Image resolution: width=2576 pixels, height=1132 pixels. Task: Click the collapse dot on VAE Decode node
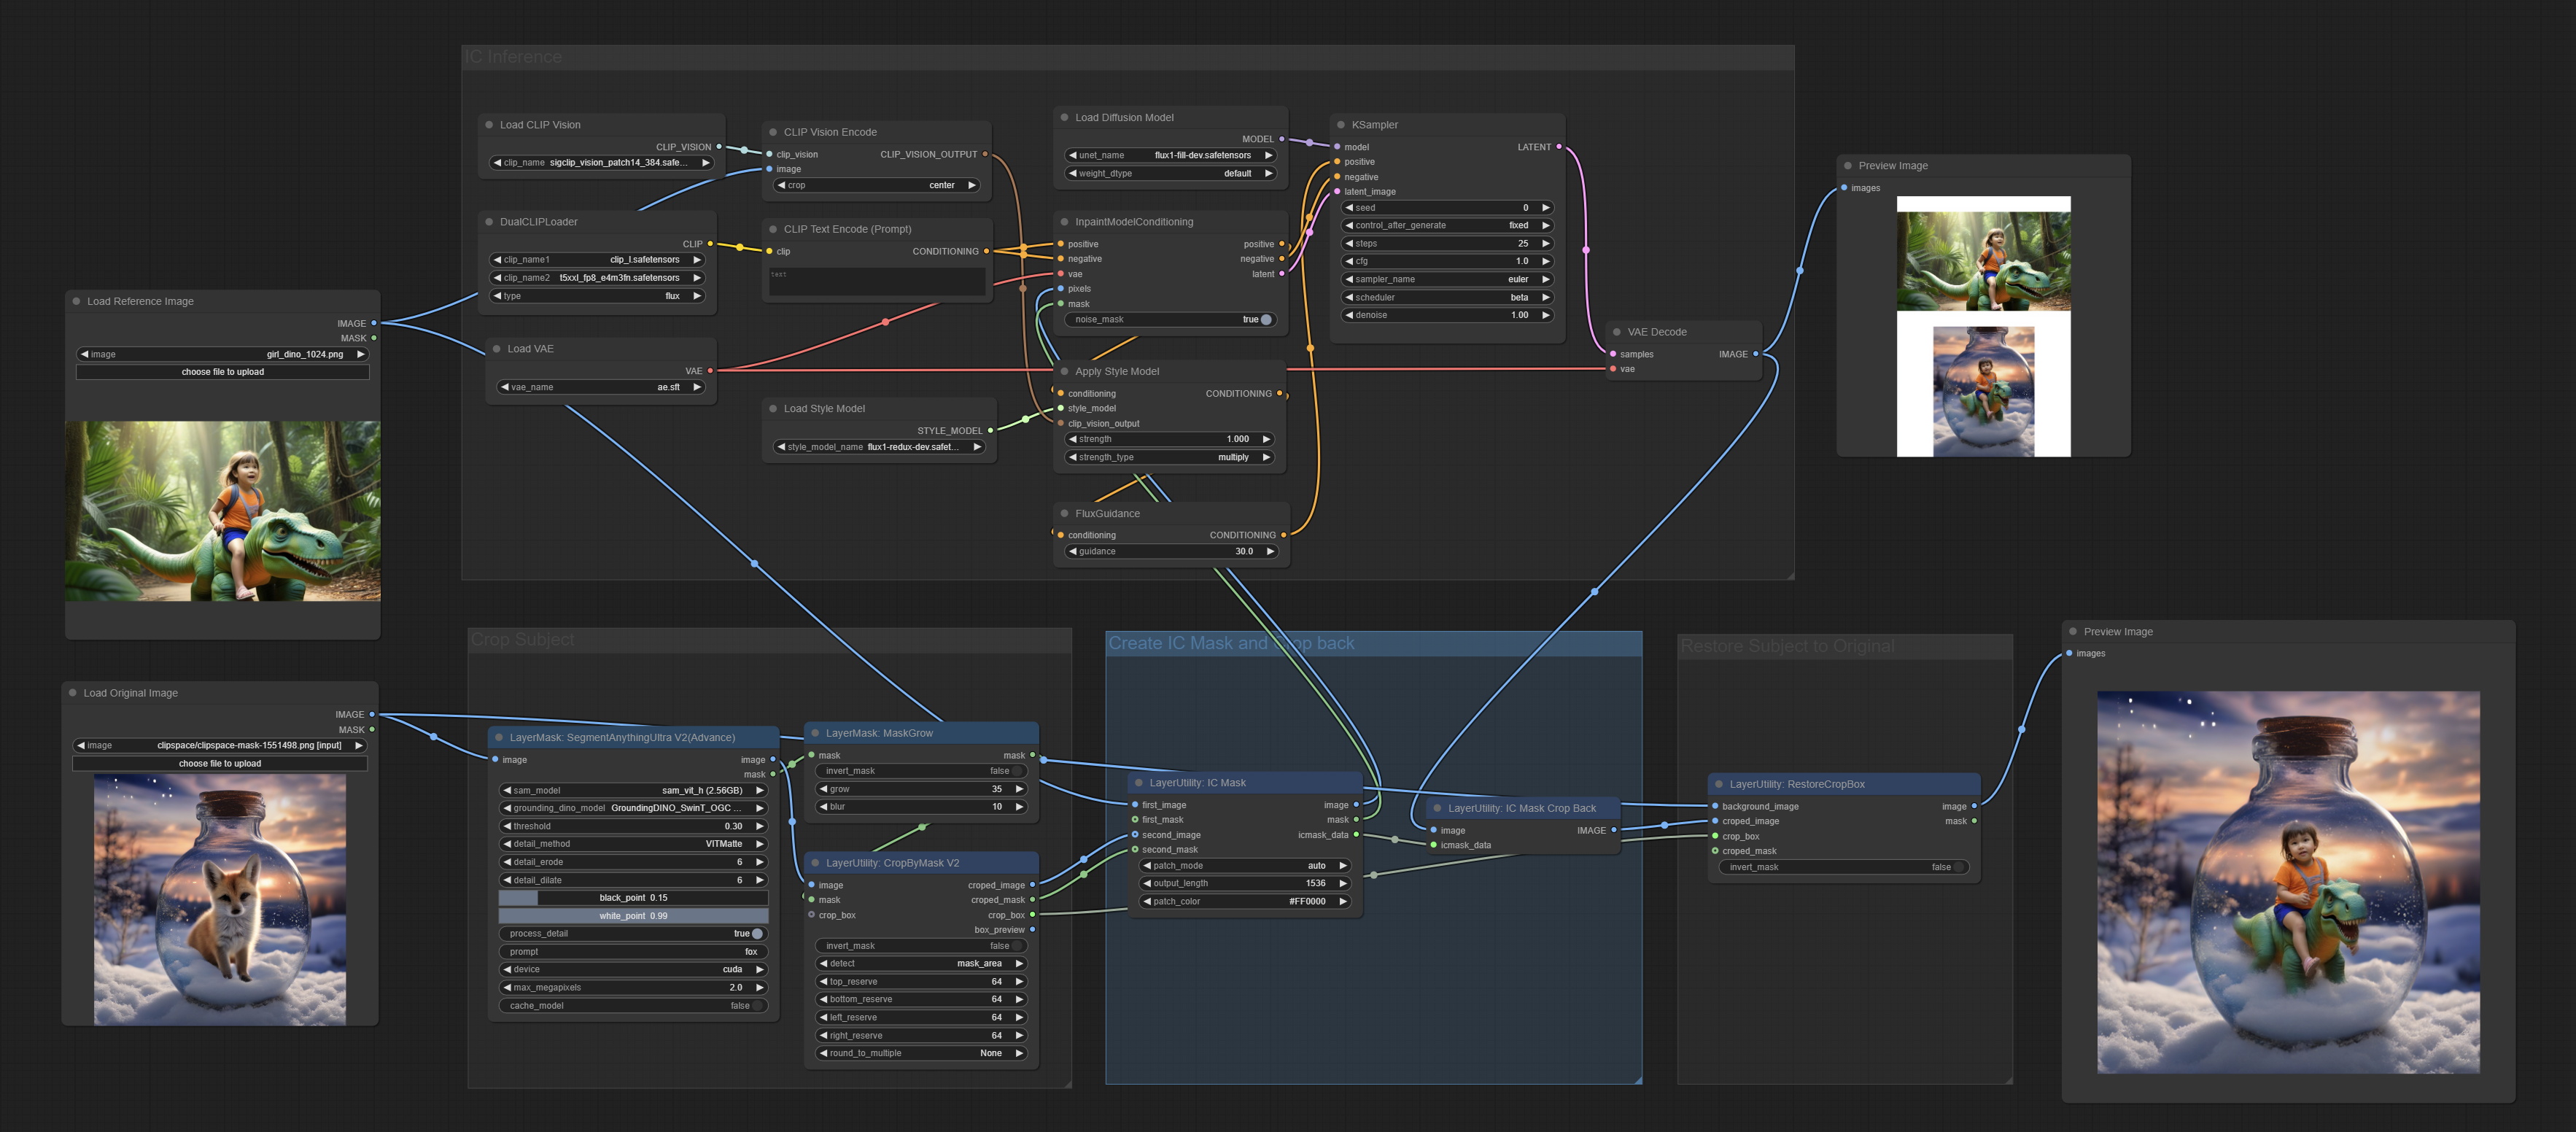tap(1616, 332)
